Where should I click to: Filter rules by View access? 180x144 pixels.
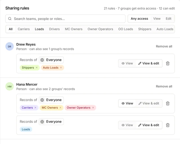(x=157, y=19)
